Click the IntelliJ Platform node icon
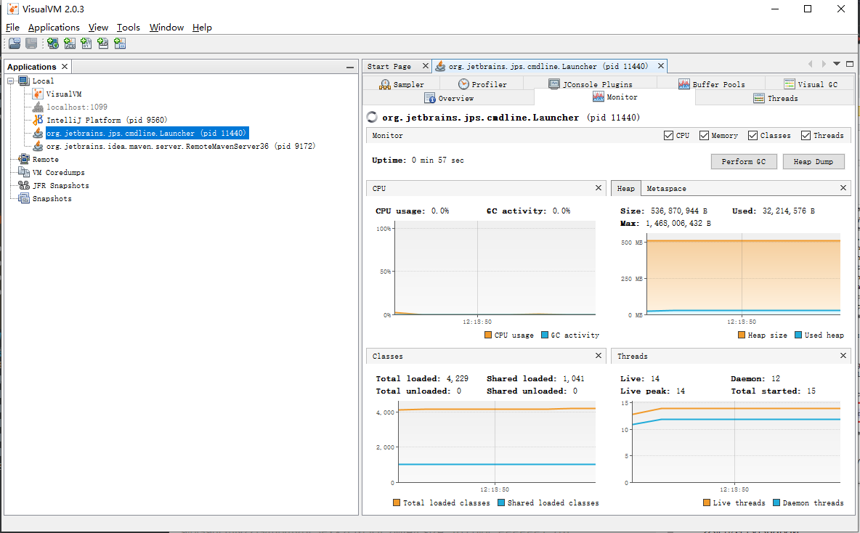 click(x=38, y=120)
